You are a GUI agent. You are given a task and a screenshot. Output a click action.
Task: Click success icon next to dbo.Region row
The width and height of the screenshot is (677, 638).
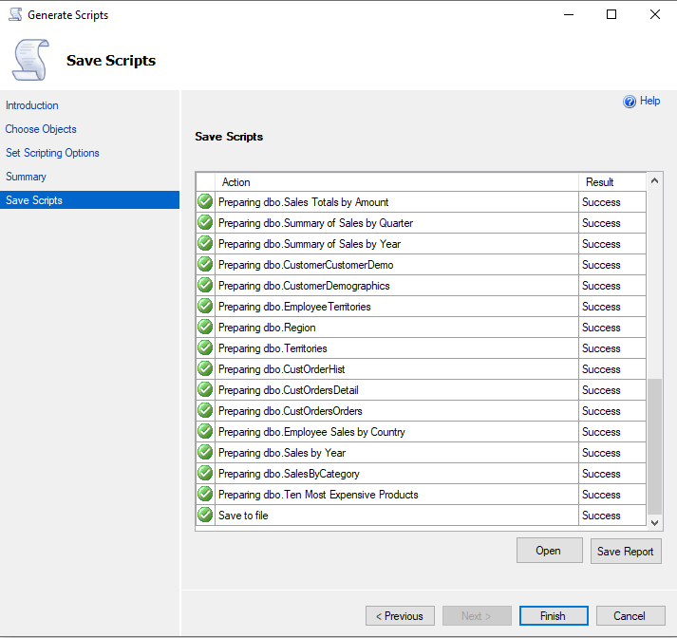[x=205, y=328]
